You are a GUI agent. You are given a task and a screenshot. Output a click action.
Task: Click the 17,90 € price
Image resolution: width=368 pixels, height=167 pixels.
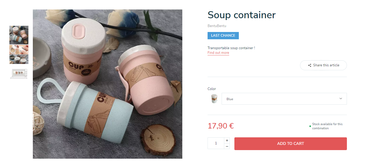(221, 126)
